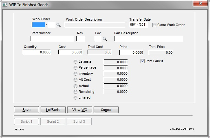210x138 pixels.
Task: Click the Price input field
Action: click(x=131, y=52)
